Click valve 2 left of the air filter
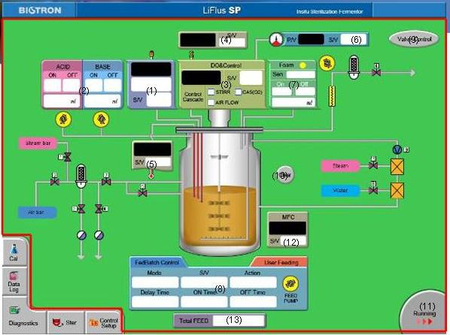Viewport: 450px width, 335px height. 54,182
